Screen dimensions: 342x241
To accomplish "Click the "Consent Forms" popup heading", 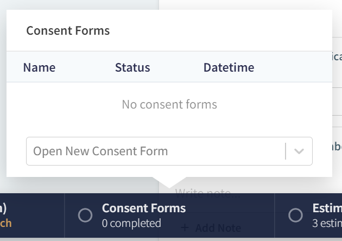I will click(68, 31).
